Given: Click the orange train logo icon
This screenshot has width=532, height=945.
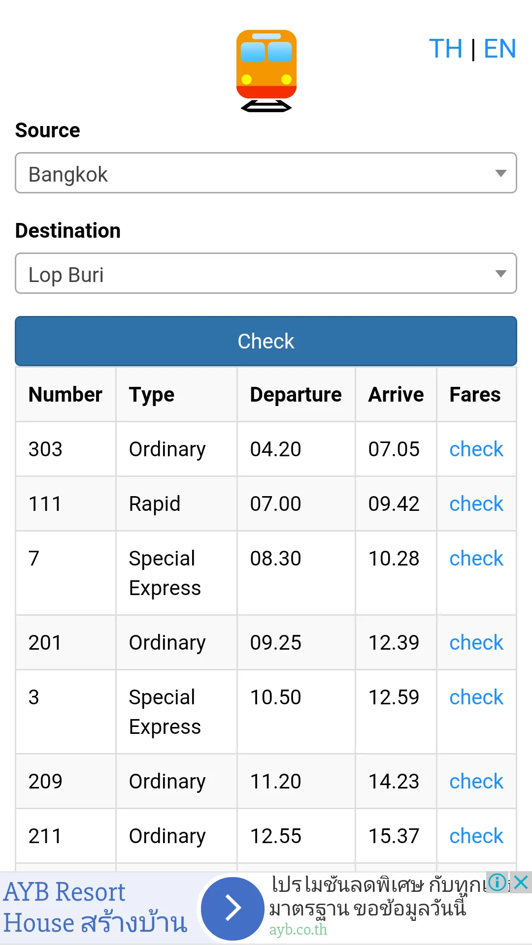Looking at the screenshot, I should [266, 71].
